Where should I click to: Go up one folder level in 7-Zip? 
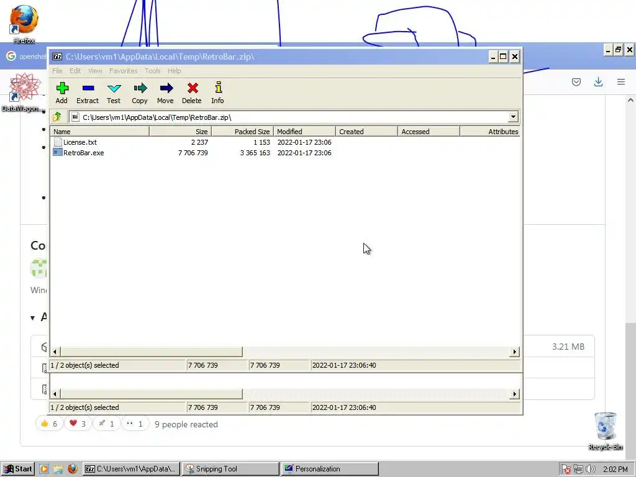[x=57, y=117]
